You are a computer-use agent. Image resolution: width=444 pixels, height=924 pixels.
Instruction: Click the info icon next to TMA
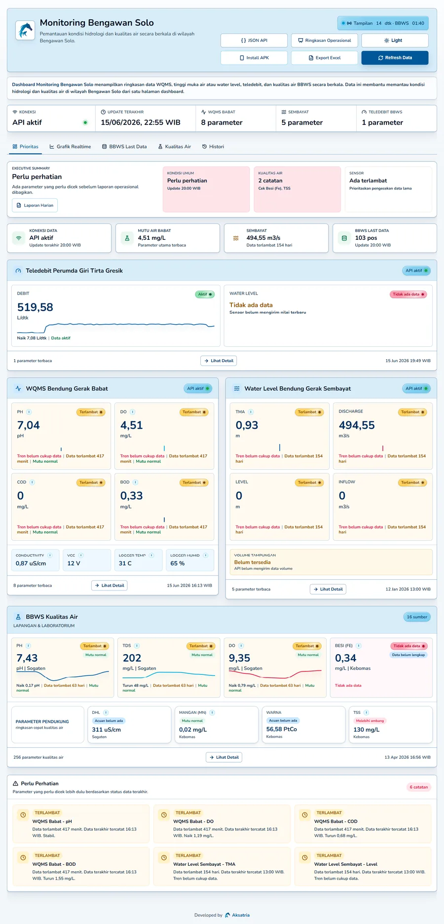pyautogui.click(x=251, y=412)
